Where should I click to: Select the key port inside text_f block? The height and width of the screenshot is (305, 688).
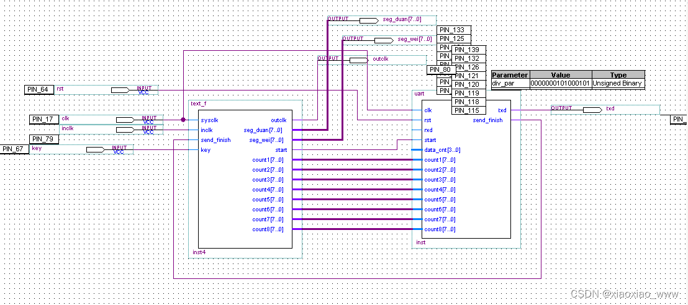pyautogui.click(x=206, y=150)
